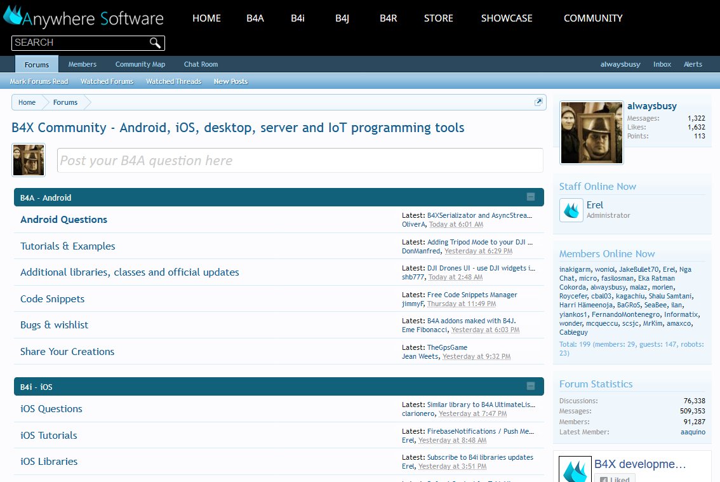Open the B4X development page logo
The width and height of the screenshot is (720, 482).
coord(575,469)
